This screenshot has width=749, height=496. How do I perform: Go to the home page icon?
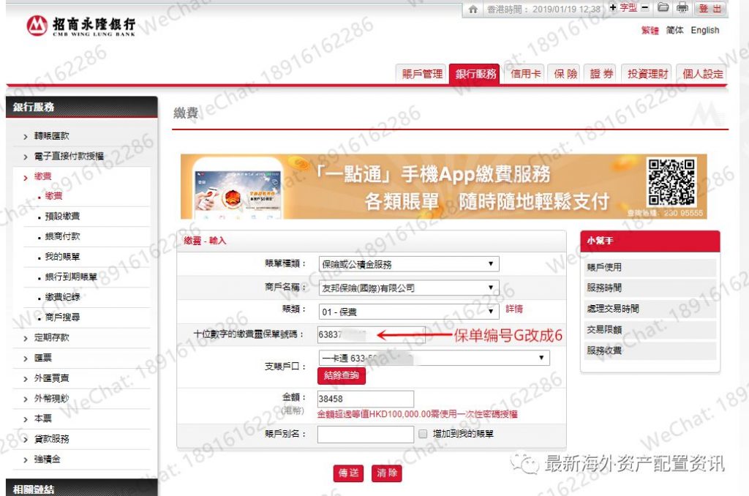pos(473,9)
